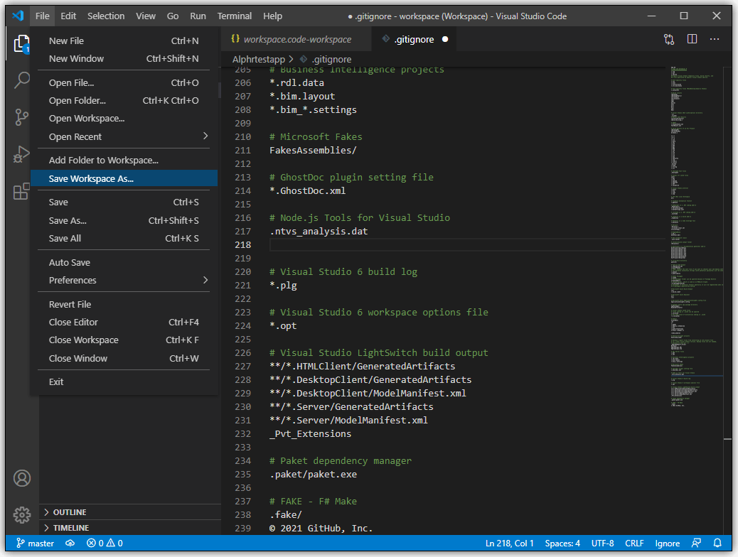The image size is (738, 557).
Task: Publish changes with the cloud sync icon
Action: [x=70, y=543]
